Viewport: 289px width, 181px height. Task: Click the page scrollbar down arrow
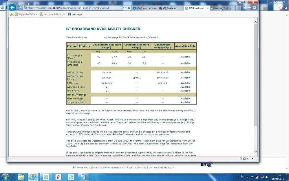point(255,151)
